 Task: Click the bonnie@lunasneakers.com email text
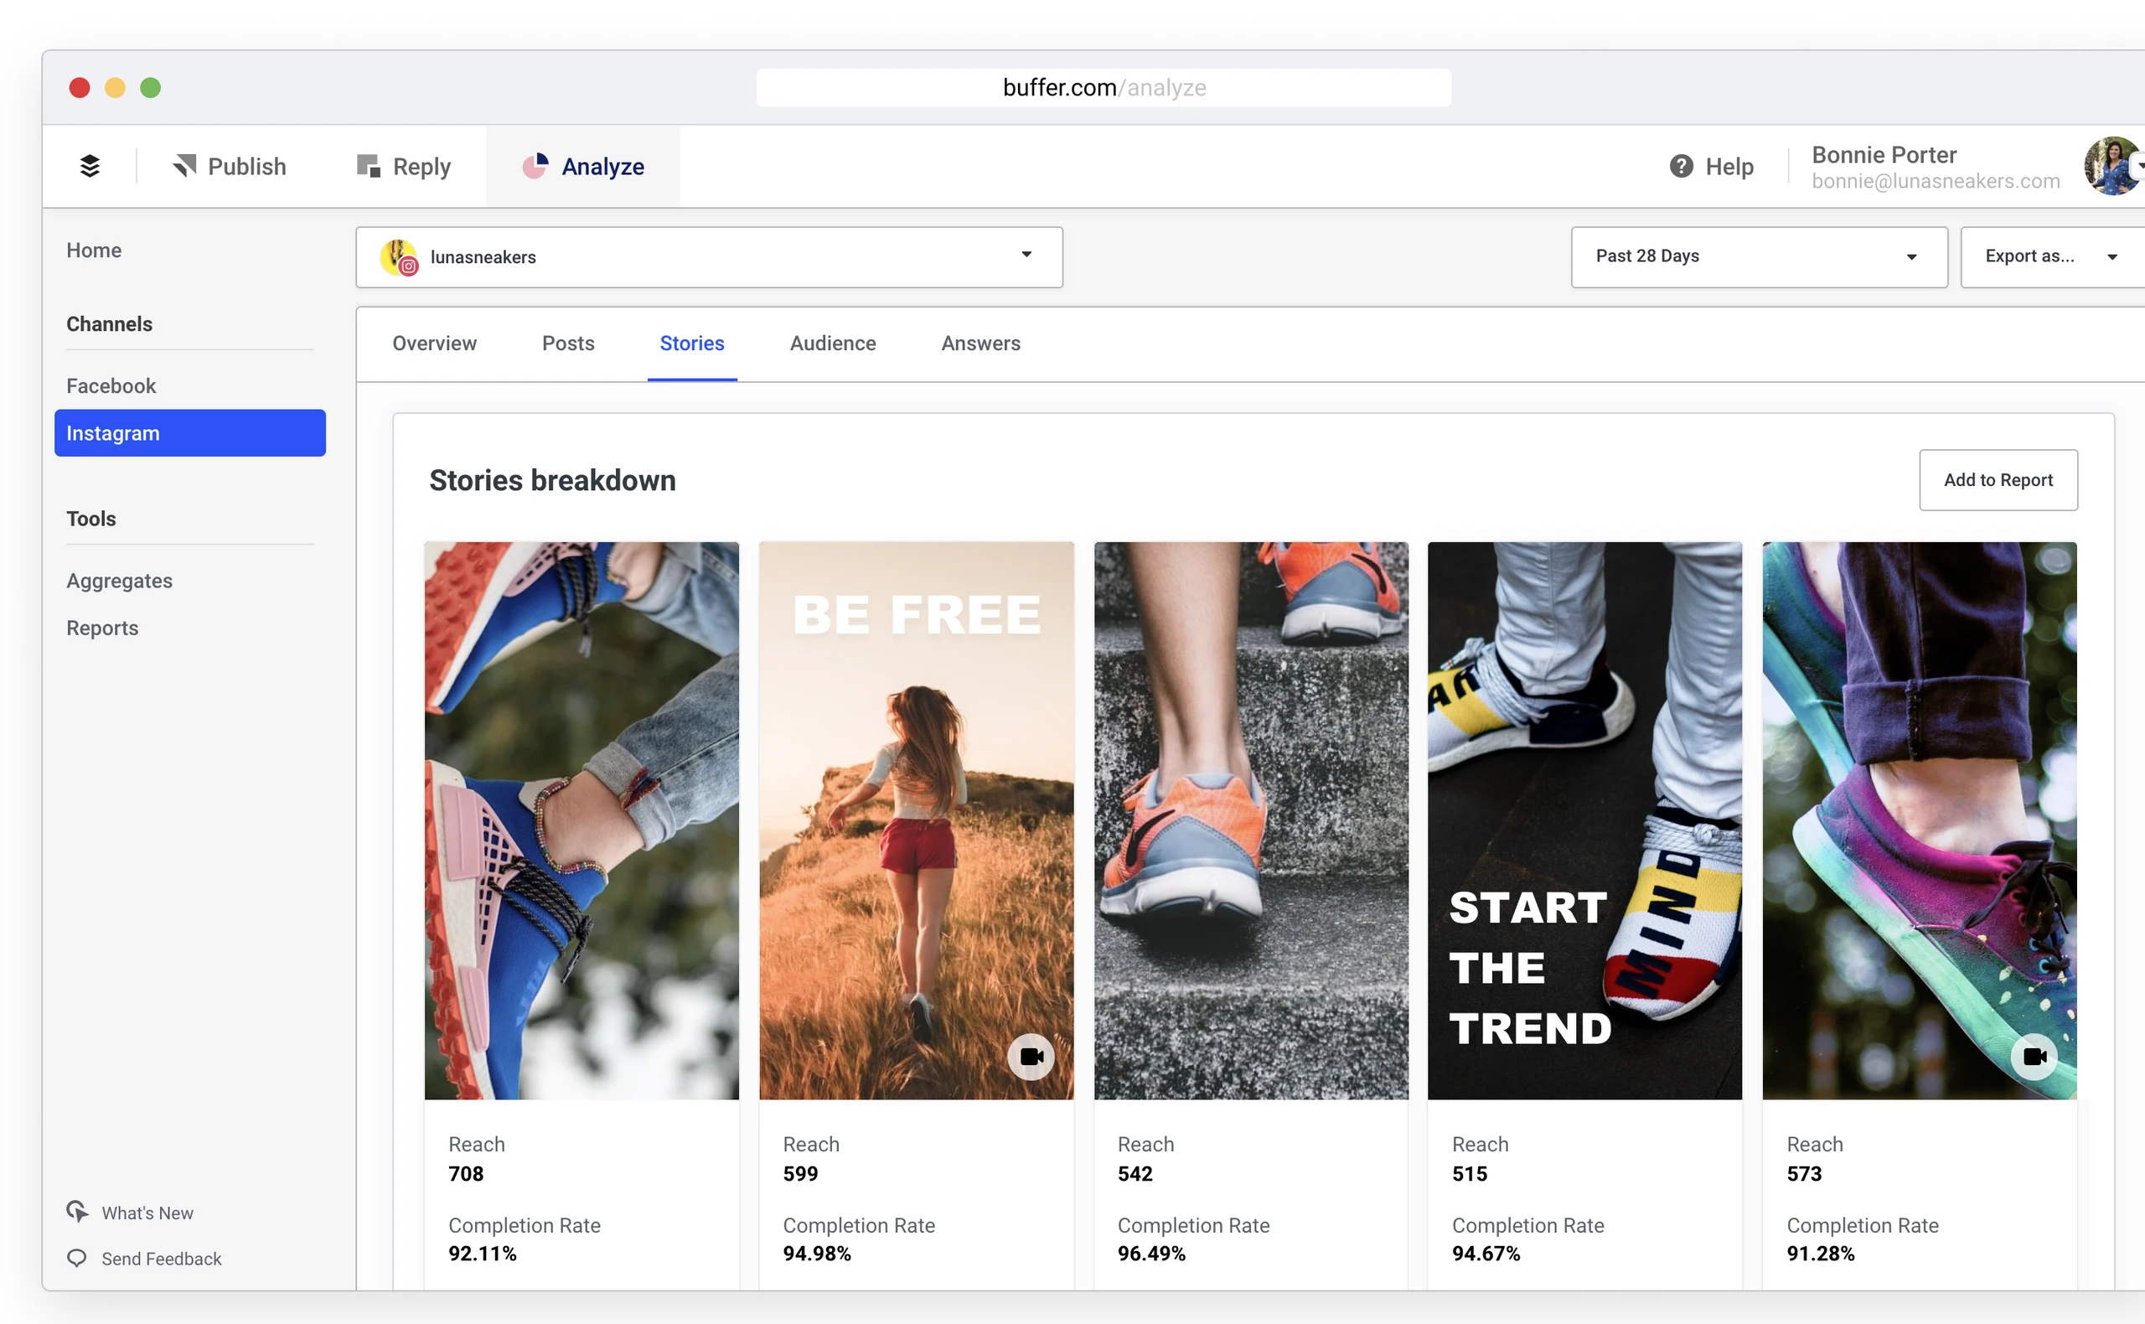[x=1935, y=181]
